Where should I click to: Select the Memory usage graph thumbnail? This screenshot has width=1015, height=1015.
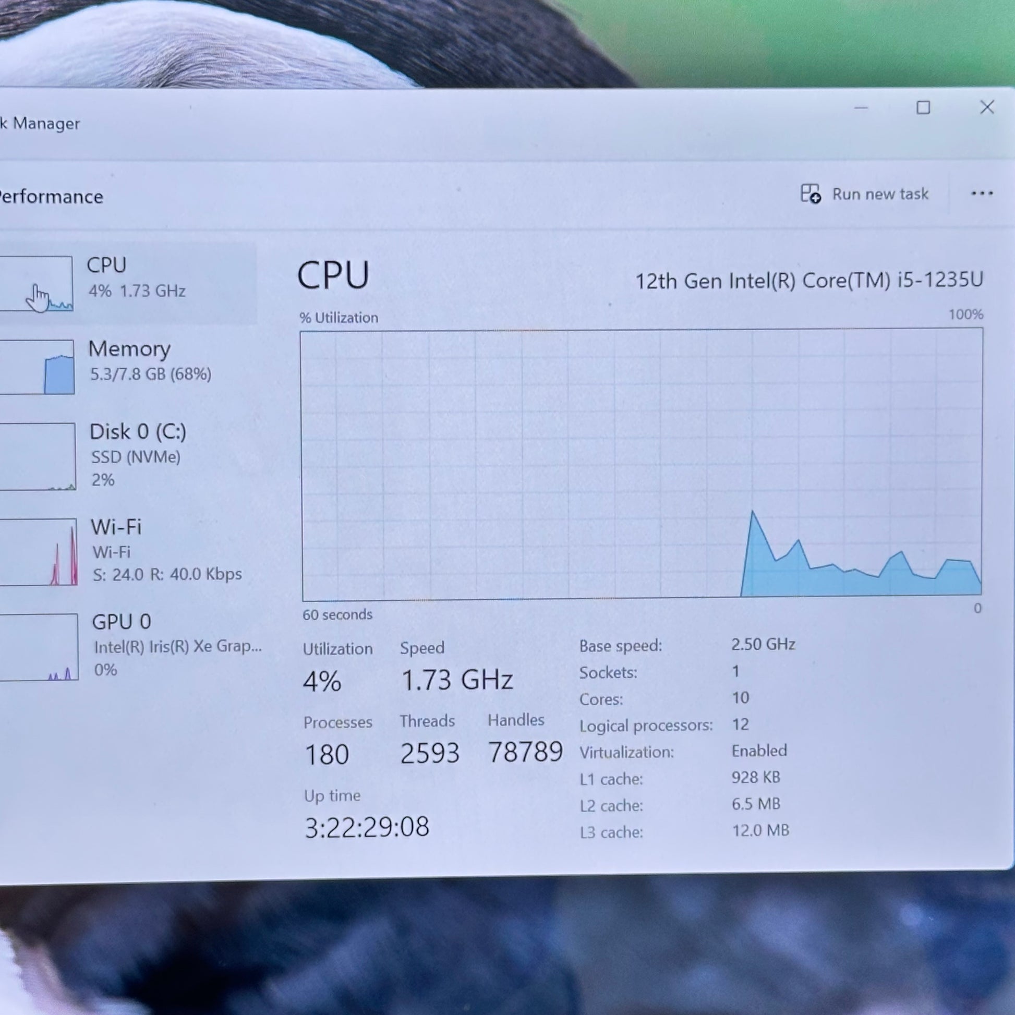(x=37, y=367)
